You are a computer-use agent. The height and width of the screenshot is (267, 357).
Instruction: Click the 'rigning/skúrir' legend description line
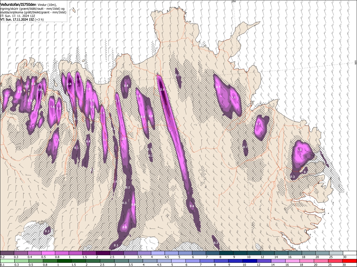pyautogui.click(x=33, y=8)
